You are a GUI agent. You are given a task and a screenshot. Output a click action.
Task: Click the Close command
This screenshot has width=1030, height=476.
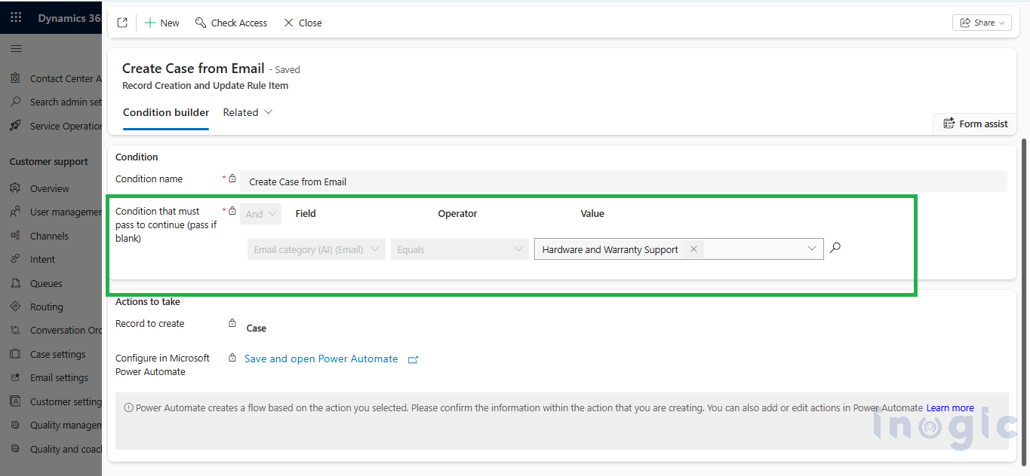pyautogui.click(x=303, y=23)
